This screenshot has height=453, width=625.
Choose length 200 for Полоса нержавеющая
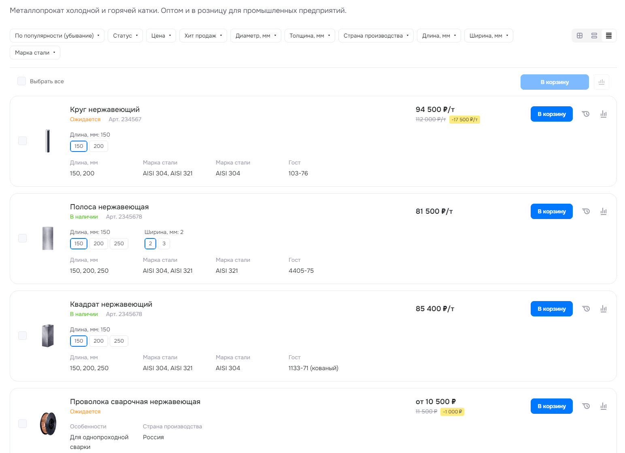pyautogui.click(x=99, y=244)
